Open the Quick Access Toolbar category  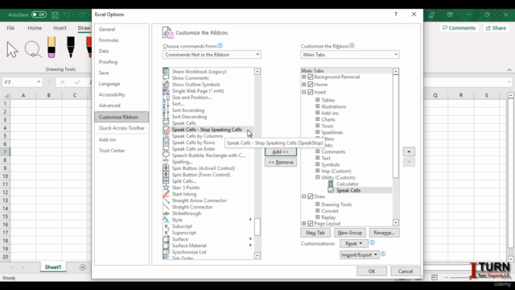[x=122, y=128]
